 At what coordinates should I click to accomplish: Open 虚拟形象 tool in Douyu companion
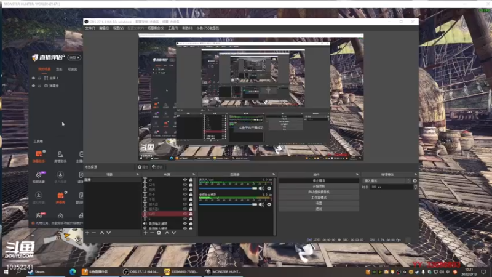coord(39,198)
